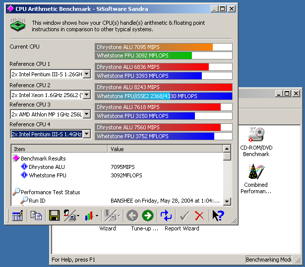Click the blue Refresh arrows icon
This screenshot has height=267, width=305.
coord(166,215)
